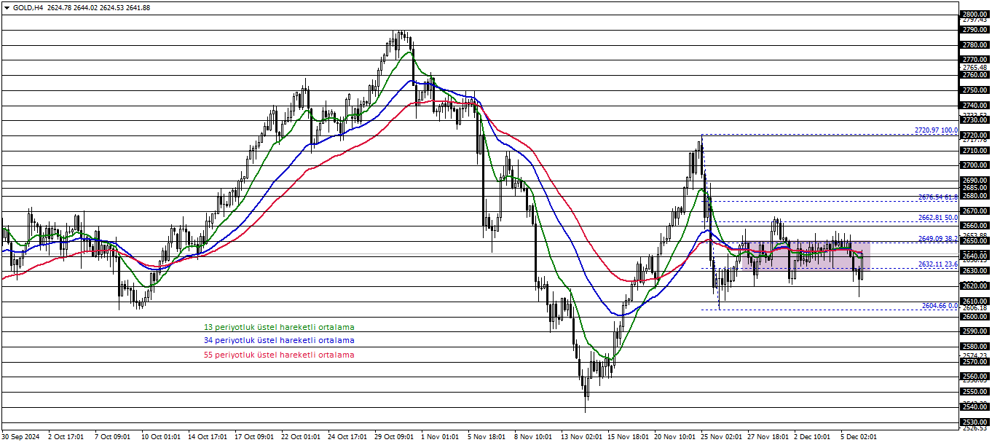Click the 14 Oct 17:01 time label
This screenshot has height=445, width=992.
coord(208,437)
